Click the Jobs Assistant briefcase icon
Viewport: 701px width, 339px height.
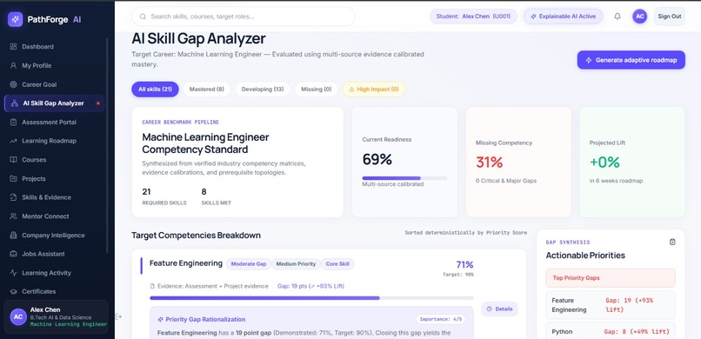(x=13, y=254)
